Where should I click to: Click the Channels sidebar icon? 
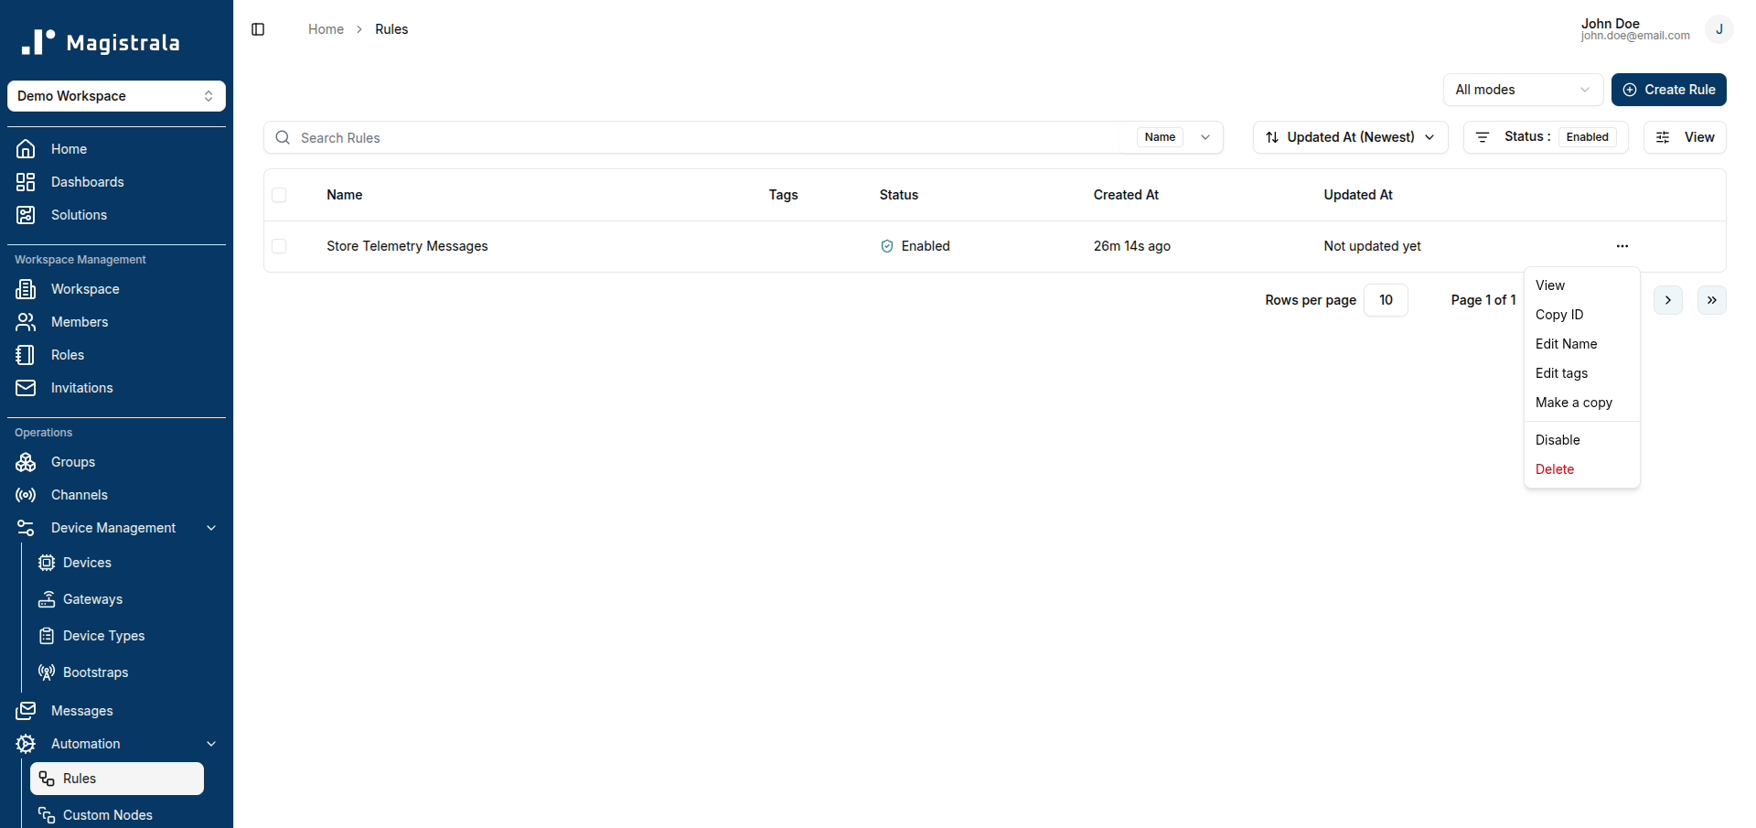(x=26, y=495)
